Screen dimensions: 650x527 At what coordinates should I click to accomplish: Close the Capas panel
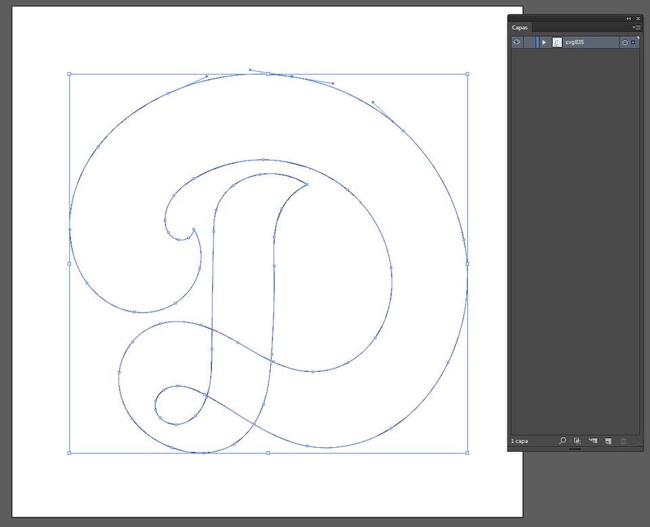pyautogui.click(x=638, y=18)
